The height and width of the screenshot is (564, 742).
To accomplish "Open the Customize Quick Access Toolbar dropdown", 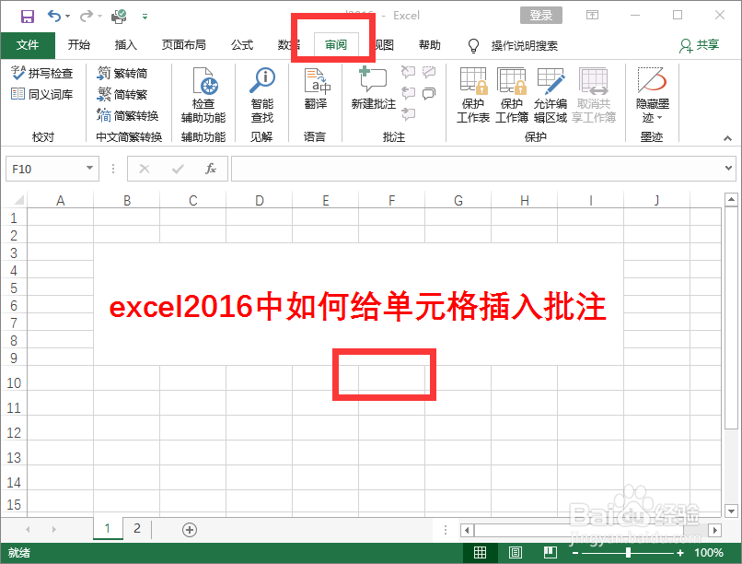I will point(145,17).
